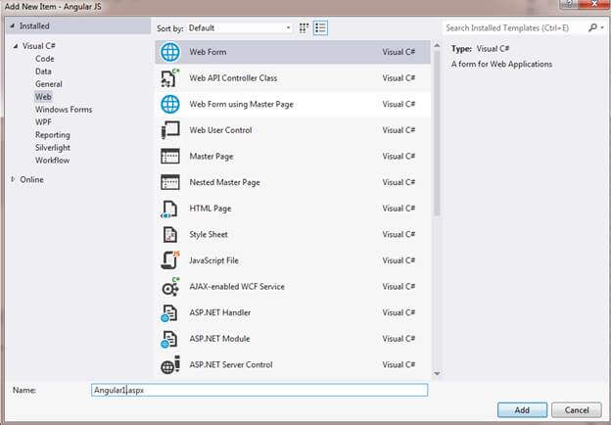Image resolution: width=611 pixels, height=425 pixels.
Task: Select Data category in tree
Action: click(x=43, y=71)
